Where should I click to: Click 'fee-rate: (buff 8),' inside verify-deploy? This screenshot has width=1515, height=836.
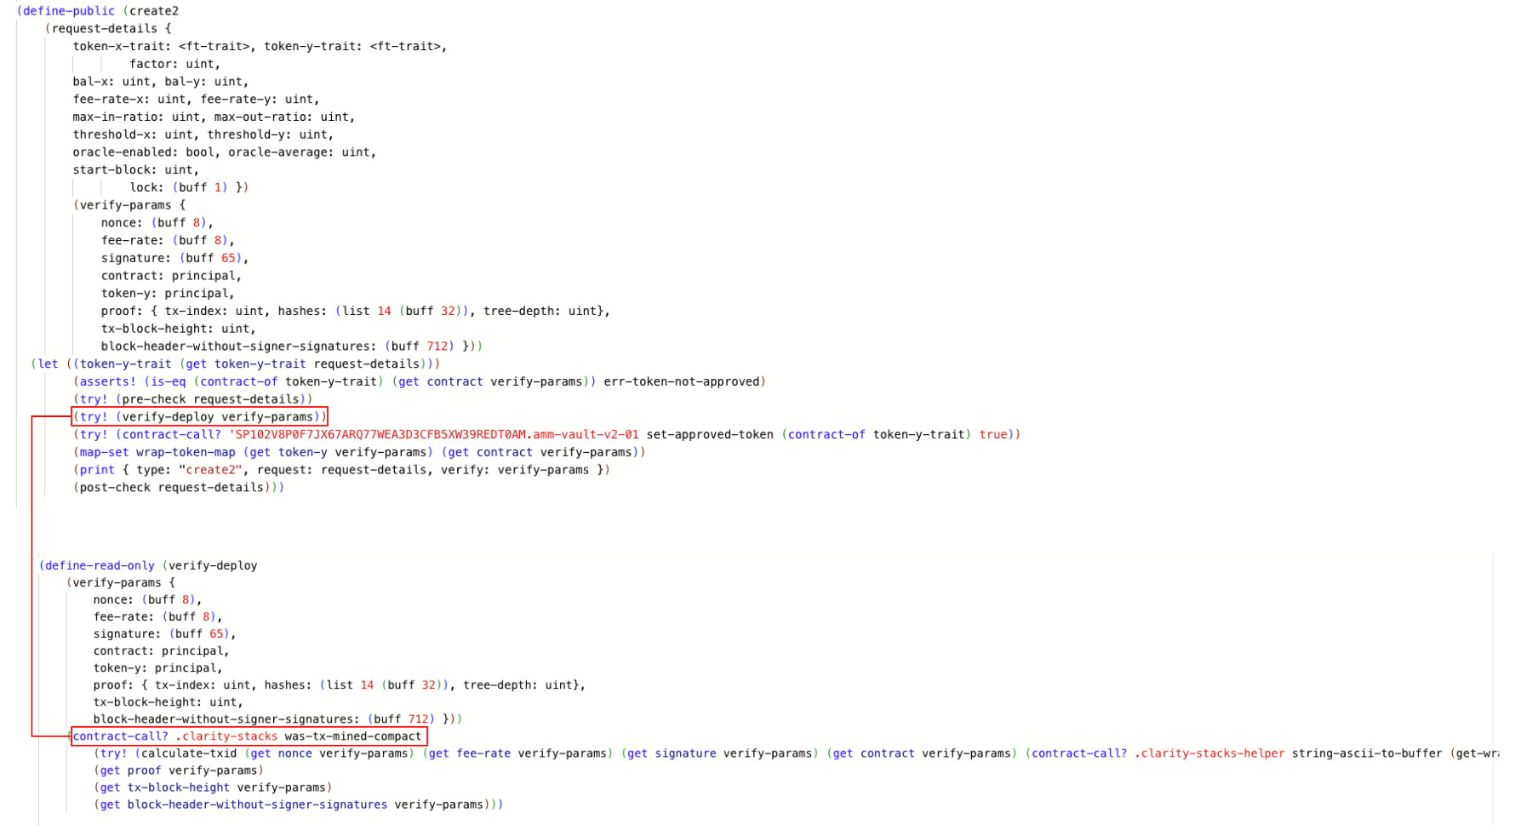click(x=157, y=616)
